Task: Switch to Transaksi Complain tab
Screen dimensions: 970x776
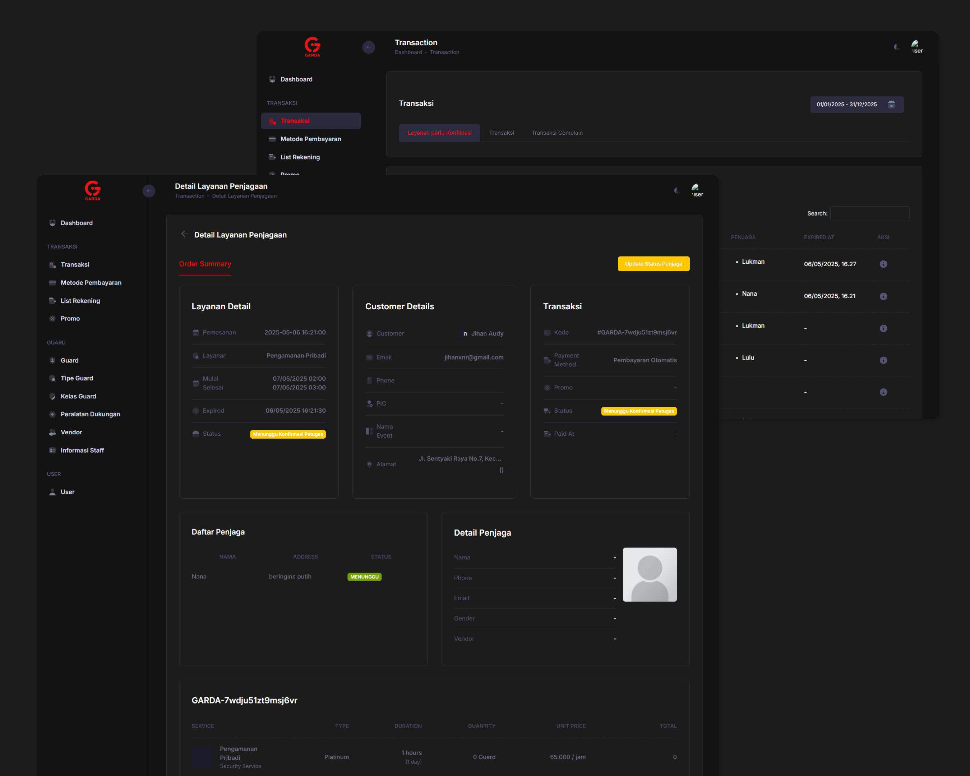Action: coord(556,133)
